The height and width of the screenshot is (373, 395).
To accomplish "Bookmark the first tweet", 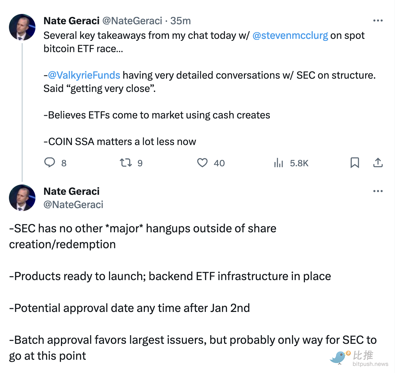I will pos(355,163).
